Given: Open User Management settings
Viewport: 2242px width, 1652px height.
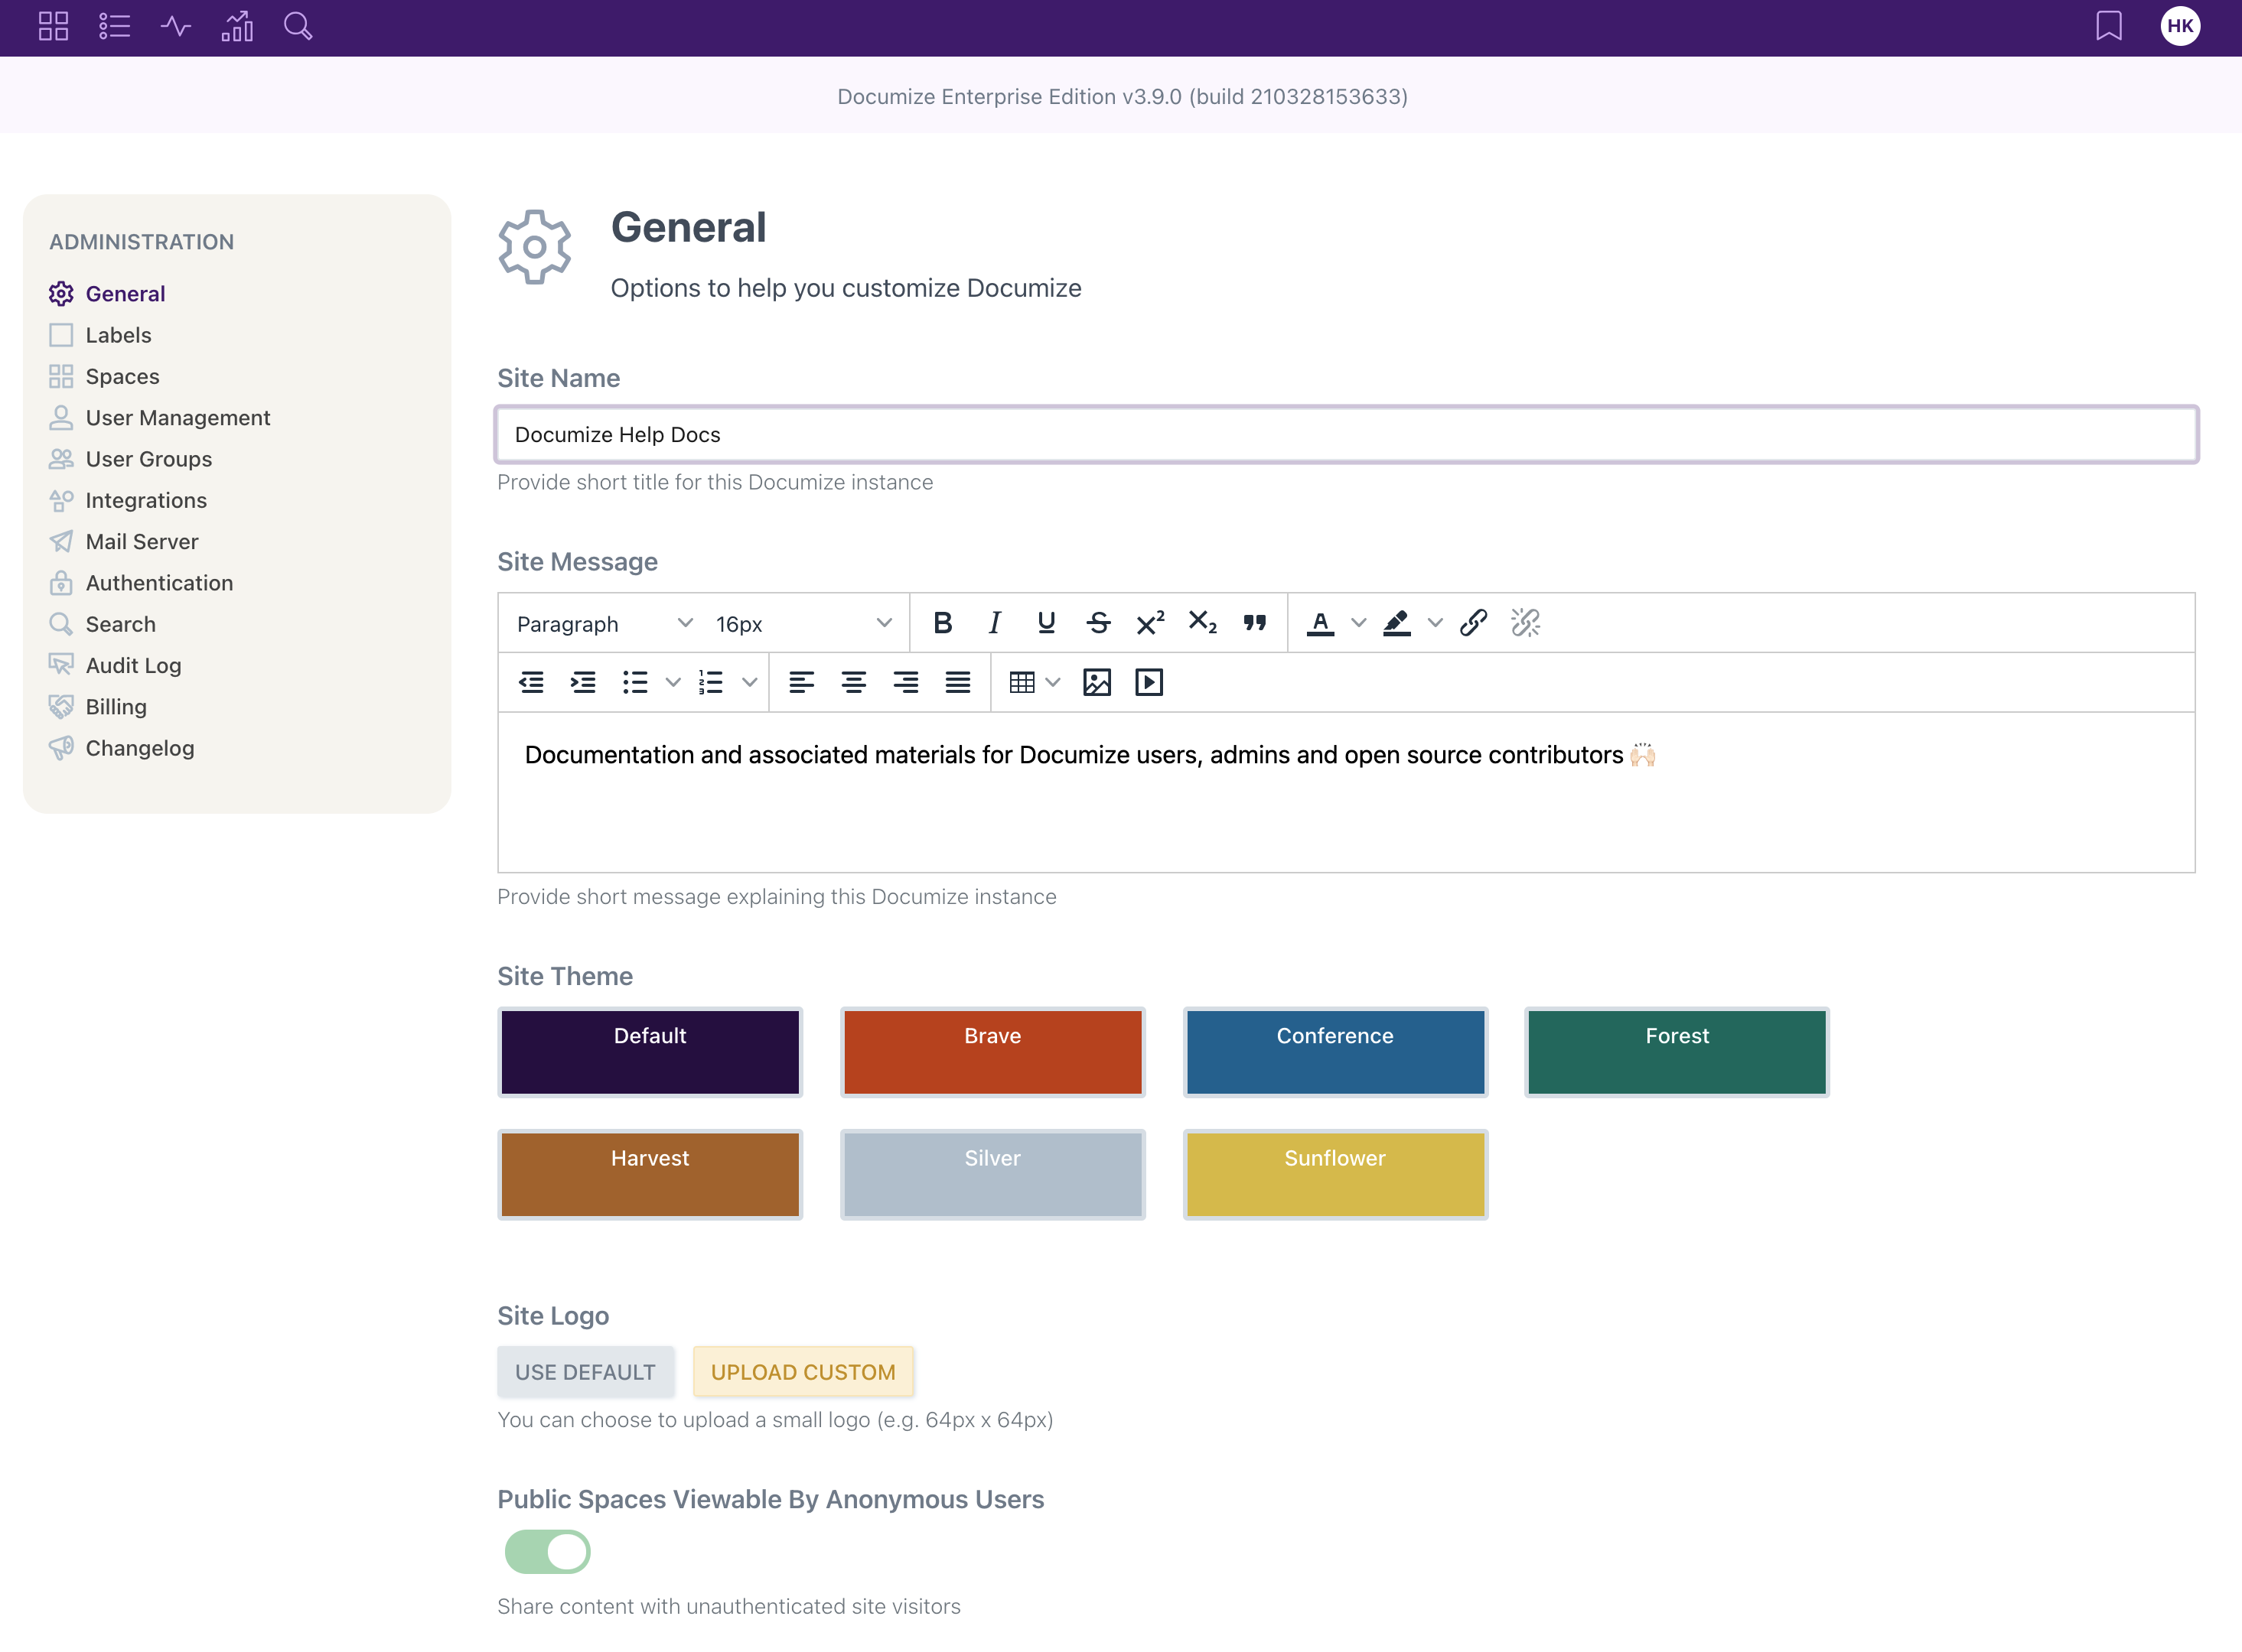Looking at the screenshot, I should pyautogui.click(x=178, y=418).
